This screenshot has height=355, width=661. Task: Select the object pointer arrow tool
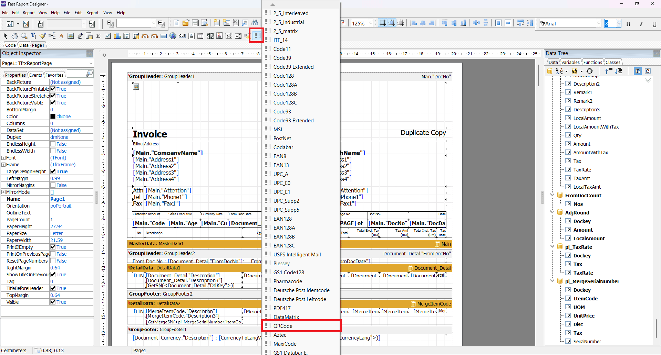click(x=5, y=36)
